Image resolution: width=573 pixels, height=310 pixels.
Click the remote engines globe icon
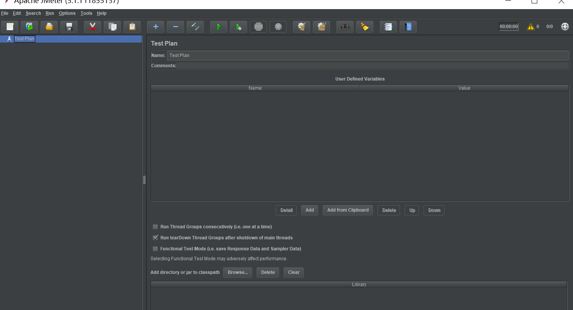click(565, 27)
